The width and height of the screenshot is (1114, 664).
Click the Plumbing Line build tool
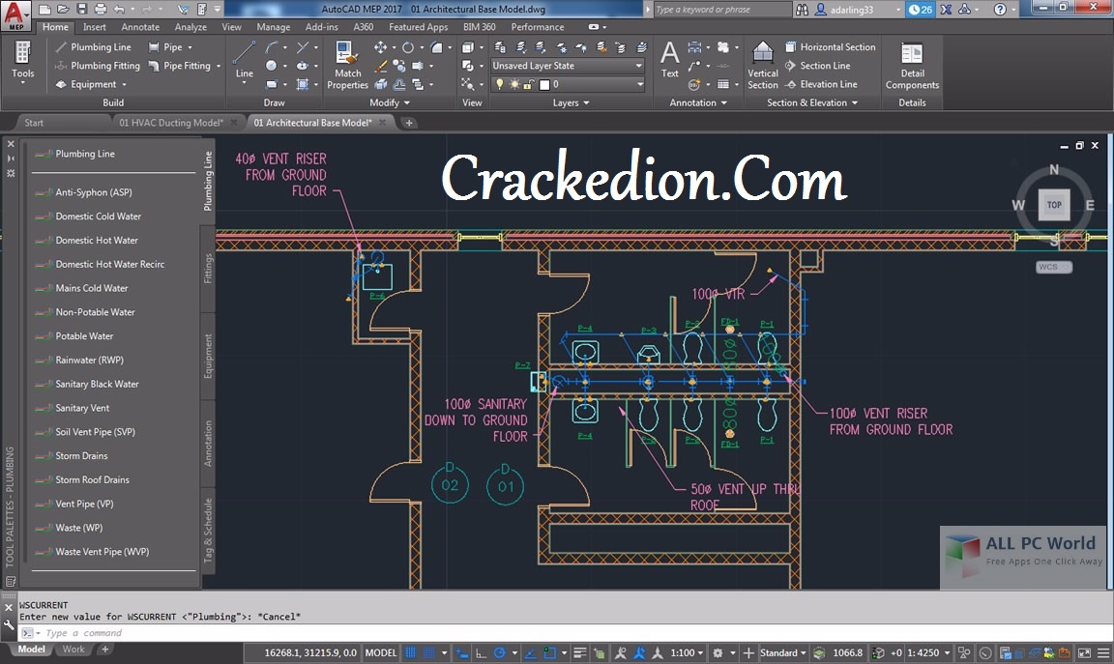94,46
